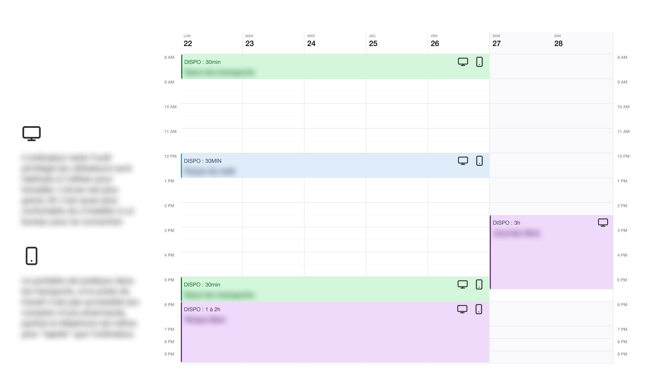Screen dimensions: 659x371
Task: Click the mobile device icon on DISPO 12PM event
Action: [479, 161]
